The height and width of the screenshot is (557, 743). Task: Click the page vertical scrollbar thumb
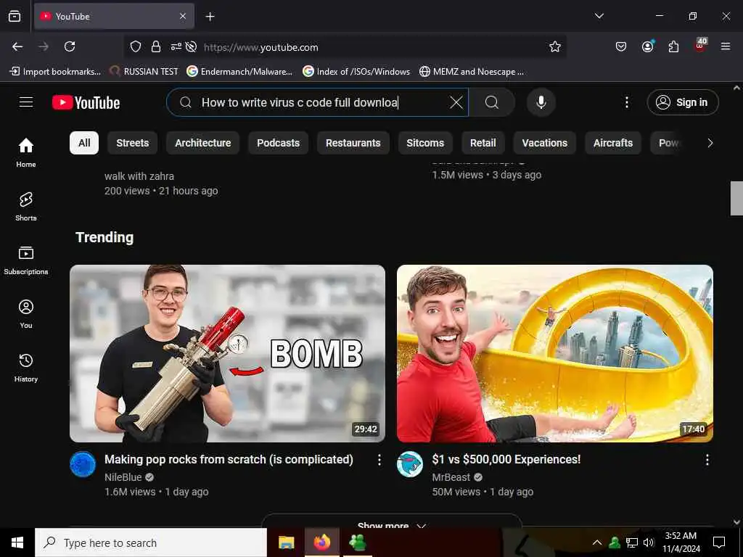click(x=737, y=198)
